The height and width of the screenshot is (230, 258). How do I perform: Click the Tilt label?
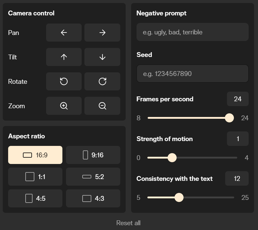point(12,57)
